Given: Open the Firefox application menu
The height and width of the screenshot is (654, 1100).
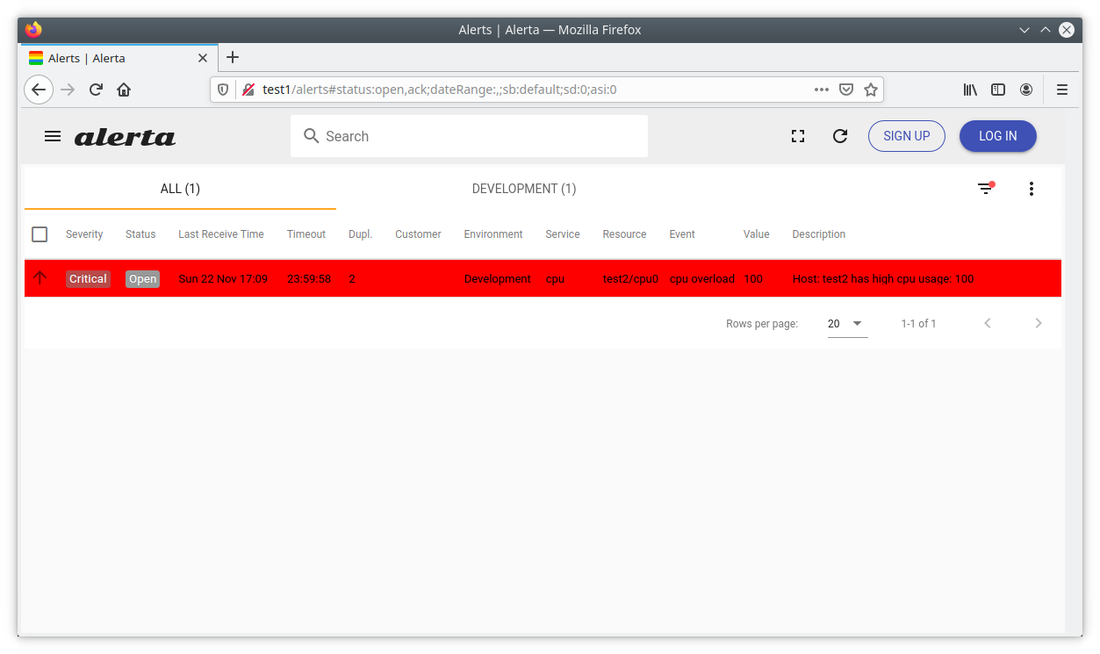Looking at the screenshot, I should (x=1061, y=89).
